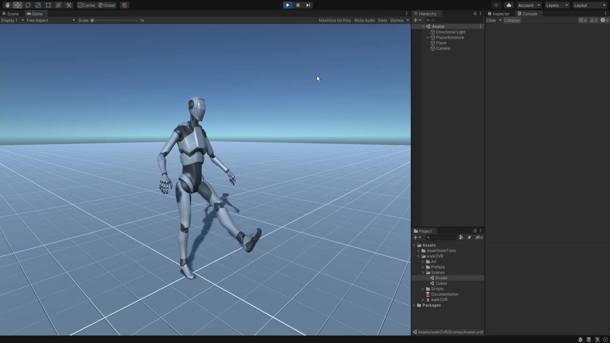Toggle Maximize On Play

tap(335, 20)
